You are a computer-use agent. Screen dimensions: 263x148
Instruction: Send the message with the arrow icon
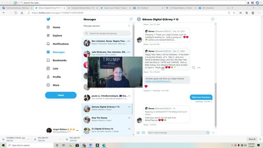(x=213, y=132)
